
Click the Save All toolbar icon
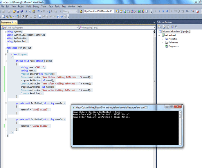21,11
